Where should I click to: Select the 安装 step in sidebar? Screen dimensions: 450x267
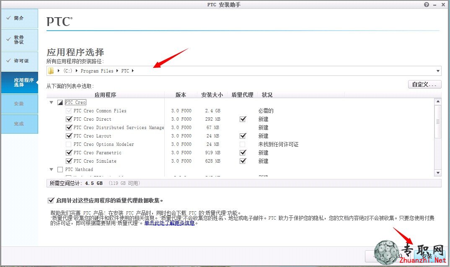pos(20,104)
